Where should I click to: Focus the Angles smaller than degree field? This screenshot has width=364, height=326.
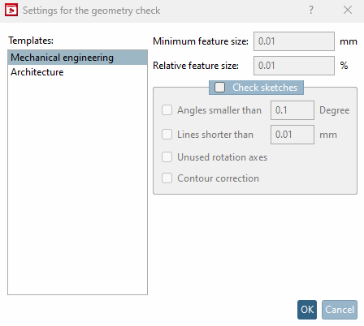point(292,110)
